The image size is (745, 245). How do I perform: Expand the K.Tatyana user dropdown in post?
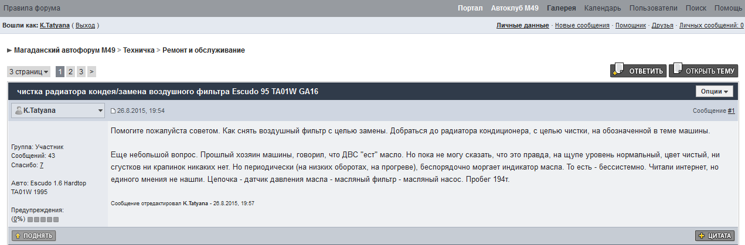(100, 111)
